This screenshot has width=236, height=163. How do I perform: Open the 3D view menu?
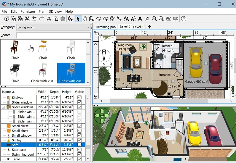tap(55, 12)
